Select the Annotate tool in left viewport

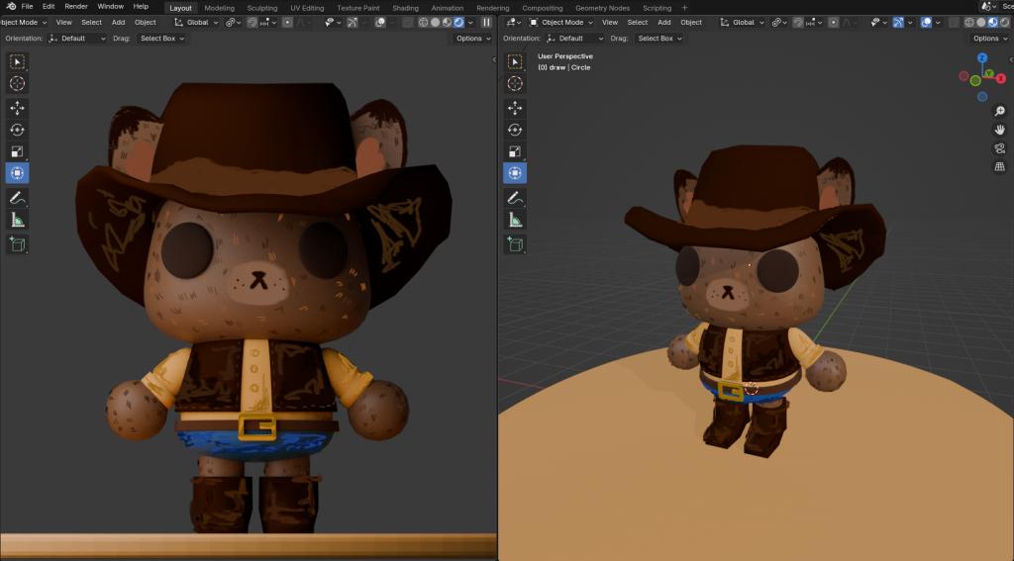click(x=18, y=198)
